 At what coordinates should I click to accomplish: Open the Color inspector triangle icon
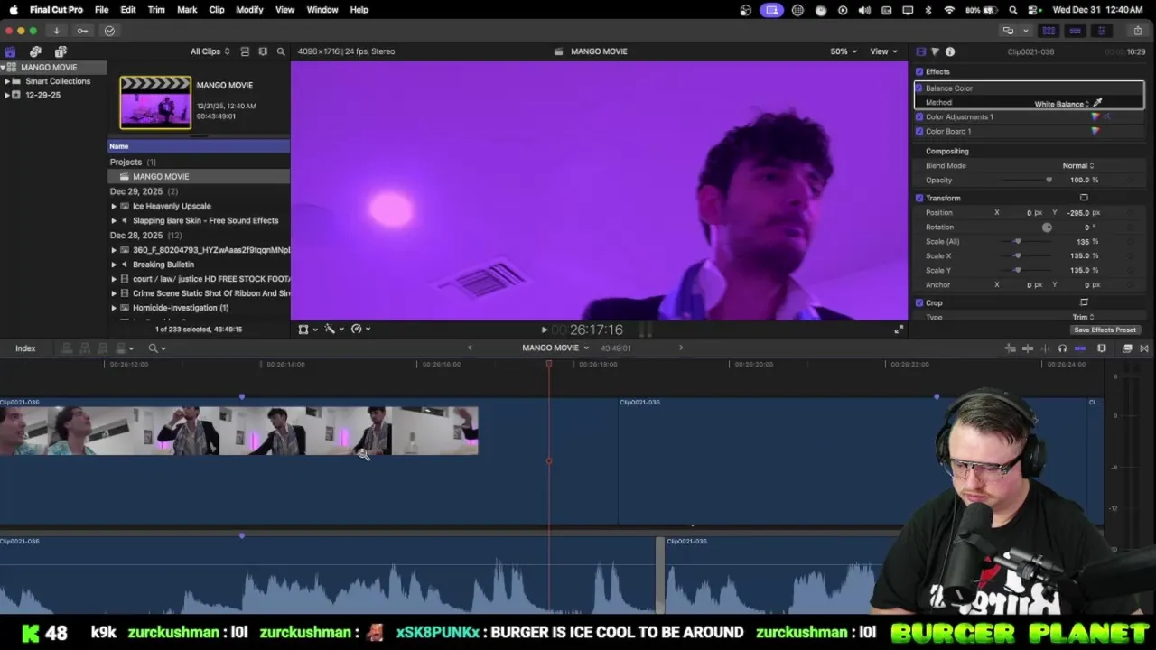coord(935,51)
